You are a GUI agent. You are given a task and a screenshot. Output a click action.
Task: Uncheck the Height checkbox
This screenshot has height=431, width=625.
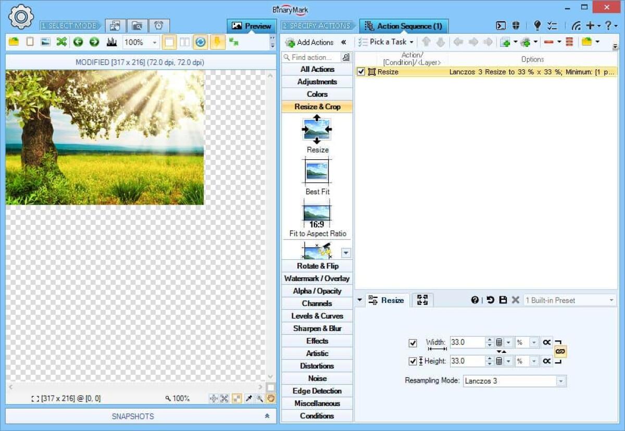pyautogui.click(x=413, y=361)
